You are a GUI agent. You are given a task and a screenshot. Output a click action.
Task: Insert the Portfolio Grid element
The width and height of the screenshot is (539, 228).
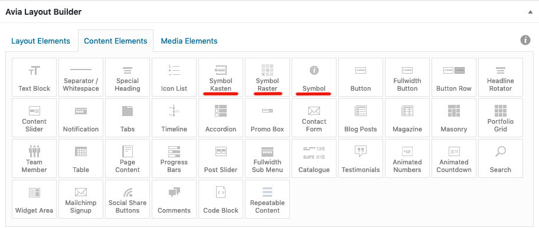click(501, 118)
